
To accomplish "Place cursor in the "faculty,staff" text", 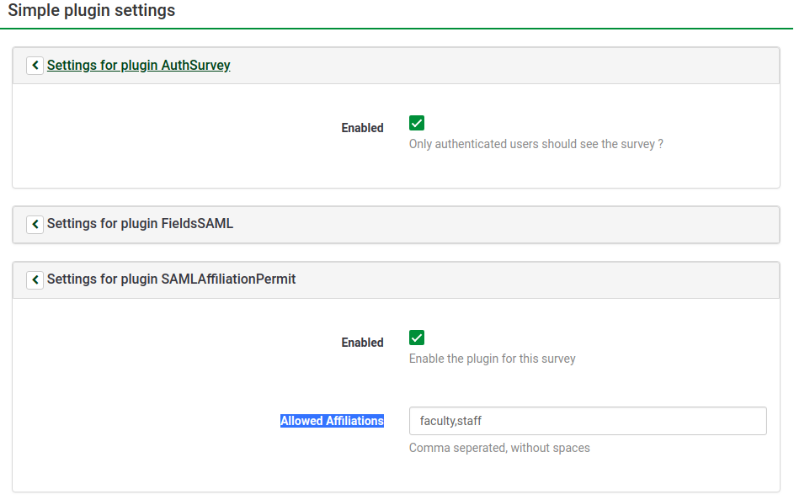I will pos(450,421).
